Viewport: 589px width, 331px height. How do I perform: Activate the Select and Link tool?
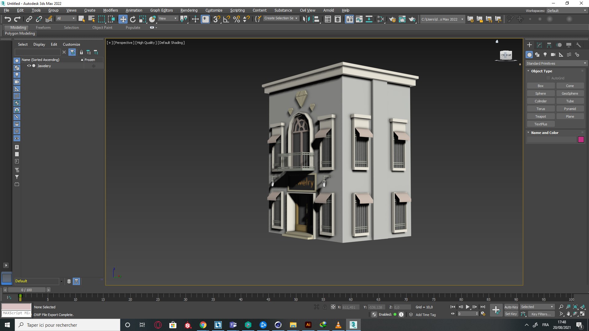coord(29,19)
